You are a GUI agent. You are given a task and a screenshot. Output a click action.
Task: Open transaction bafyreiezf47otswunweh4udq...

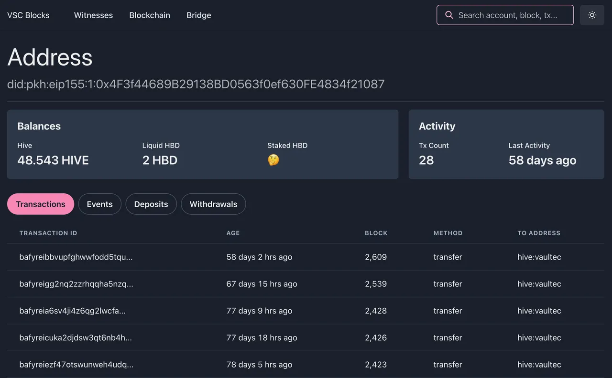[x=76, y=365]
